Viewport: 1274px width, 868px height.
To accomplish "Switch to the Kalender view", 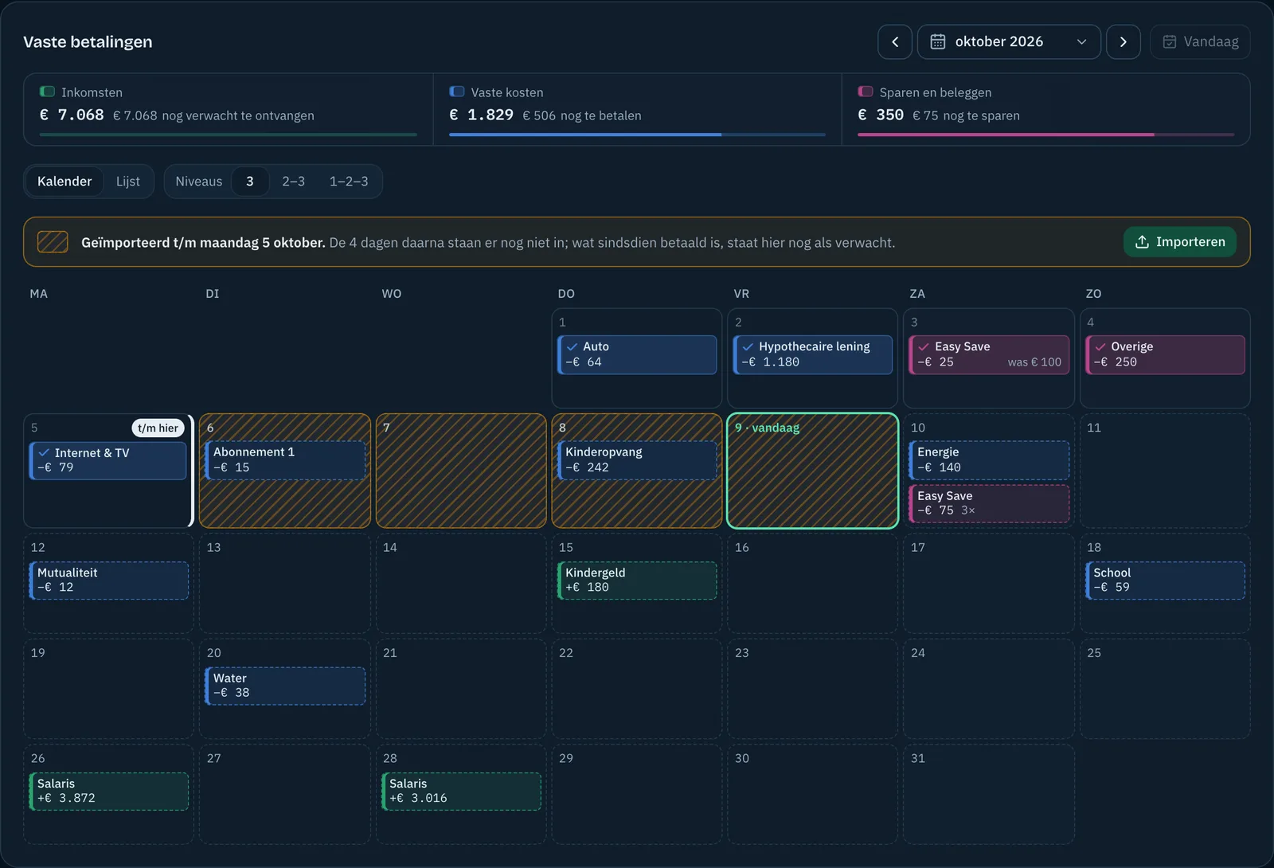I will point(64,182).
